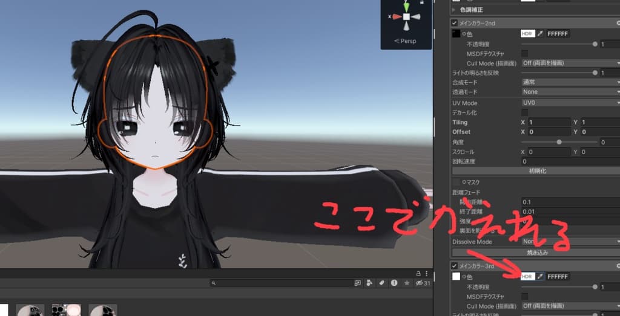Click FFFFFF hex field in メインカラー2nd
The width and height of the screenshot is (620, 316).
point(558,34)
